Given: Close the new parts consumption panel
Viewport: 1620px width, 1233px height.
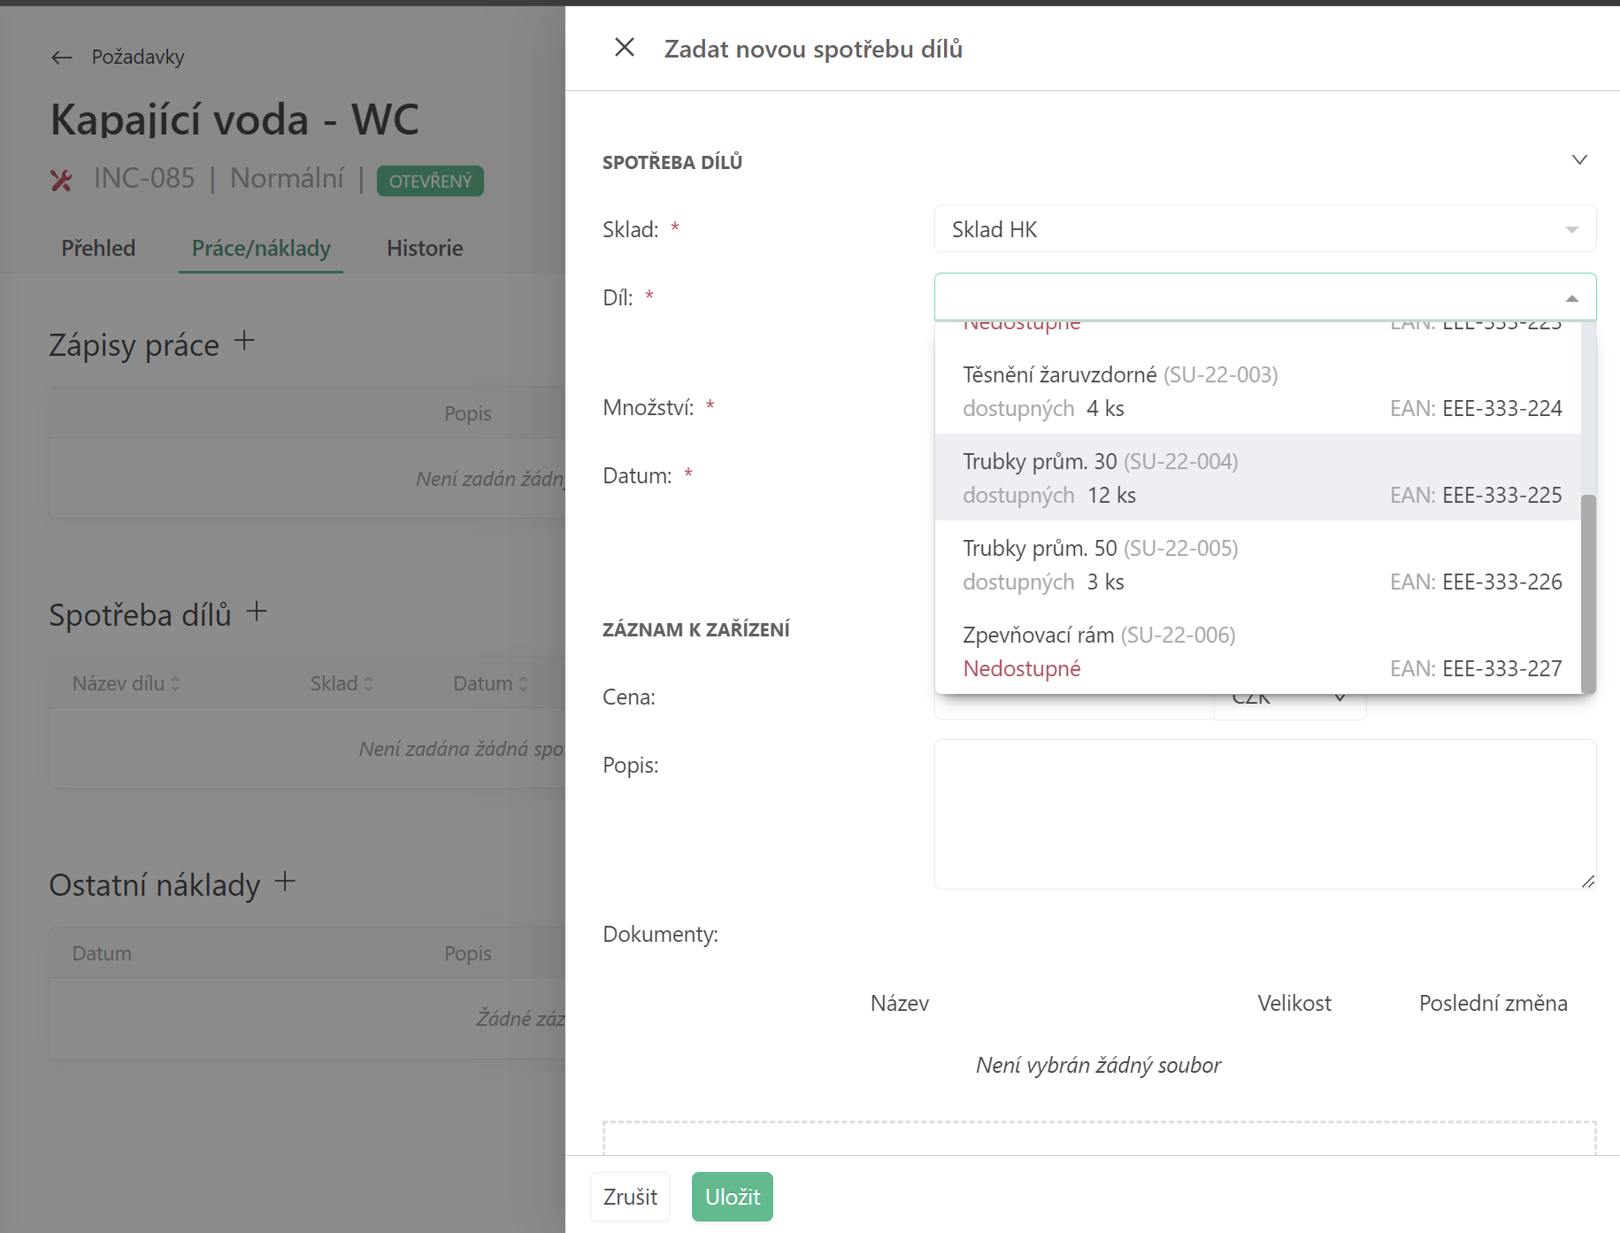Looking at the screenshot, I should pos(625,48).
